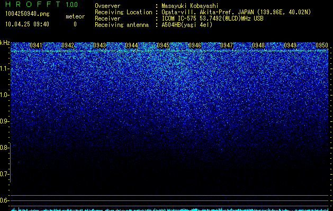Viewport: 333px width, 211px height.
Task: Click the 0946 time marker
Action: coord(195,45)
